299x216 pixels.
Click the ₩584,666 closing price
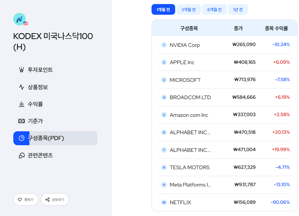[244, 97]
